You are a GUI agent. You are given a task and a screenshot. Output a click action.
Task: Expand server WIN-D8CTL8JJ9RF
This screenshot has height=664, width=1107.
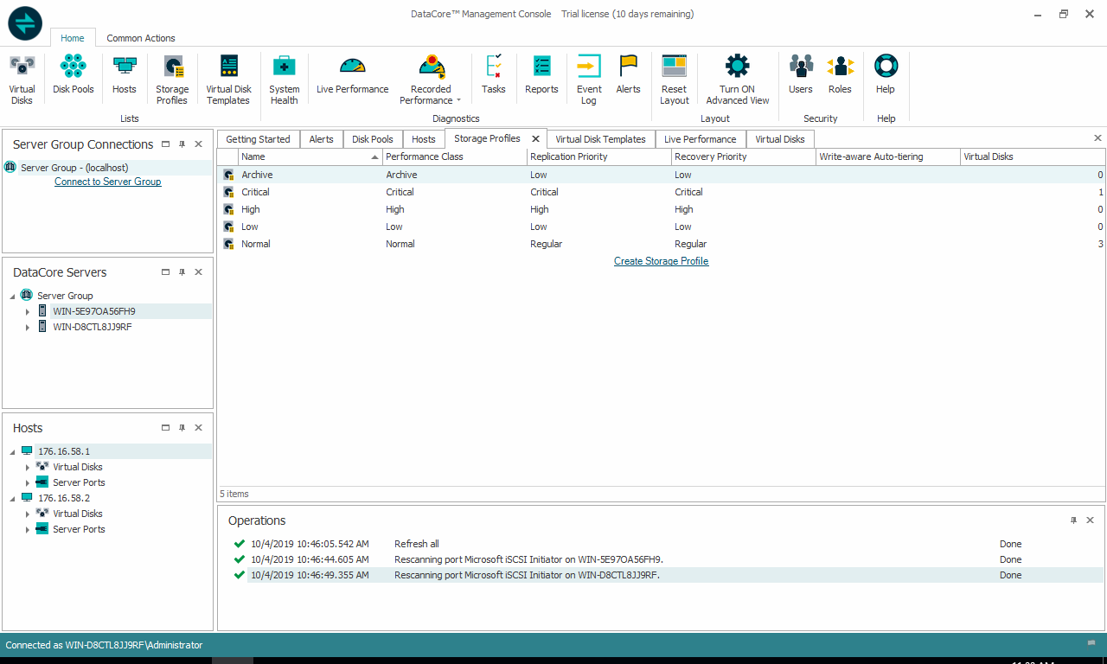pyautogui.click(x=28, y=328)
